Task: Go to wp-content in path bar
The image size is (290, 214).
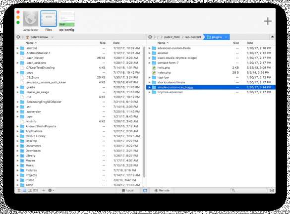Action: [x=193, y=37]
